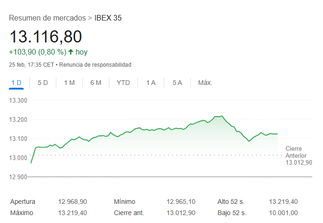Click the 13.116,80 index price

46,36
